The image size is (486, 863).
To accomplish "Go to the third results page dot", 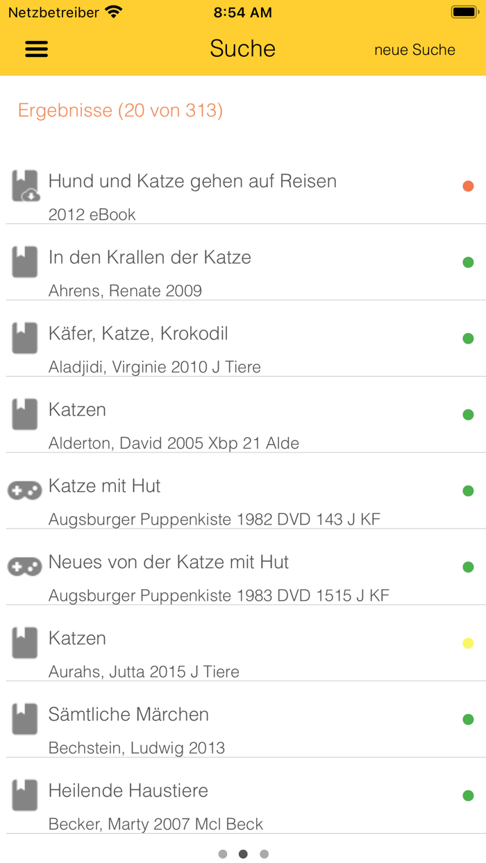I will click(264, 854).
